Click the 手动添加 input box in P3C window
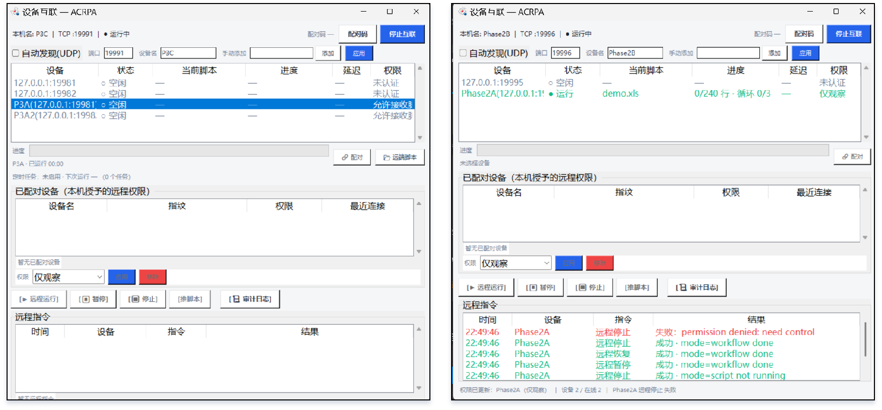Screen dimensions: 882x410 click(282, 53)
